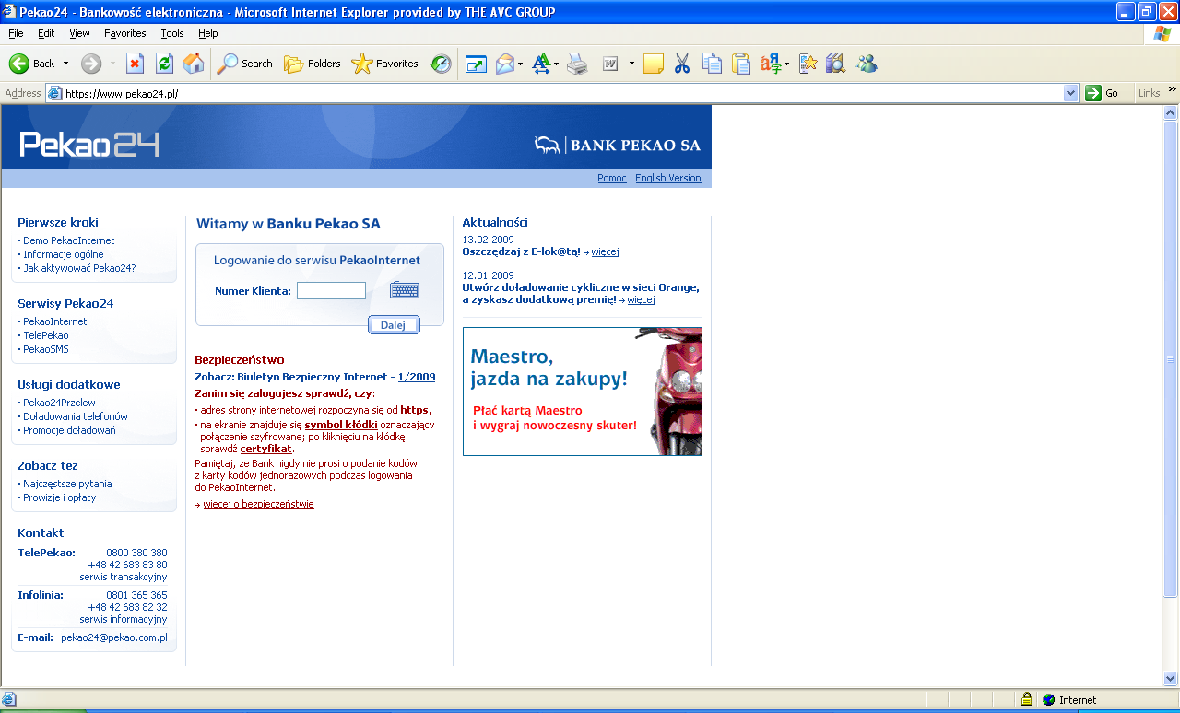
Task: Click the Translate language icon
Action: click(770, 64)
